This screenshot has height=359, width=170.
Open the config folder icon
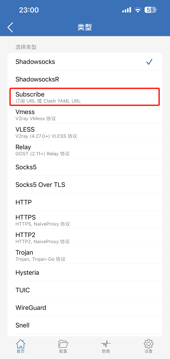tap(63, 344)
